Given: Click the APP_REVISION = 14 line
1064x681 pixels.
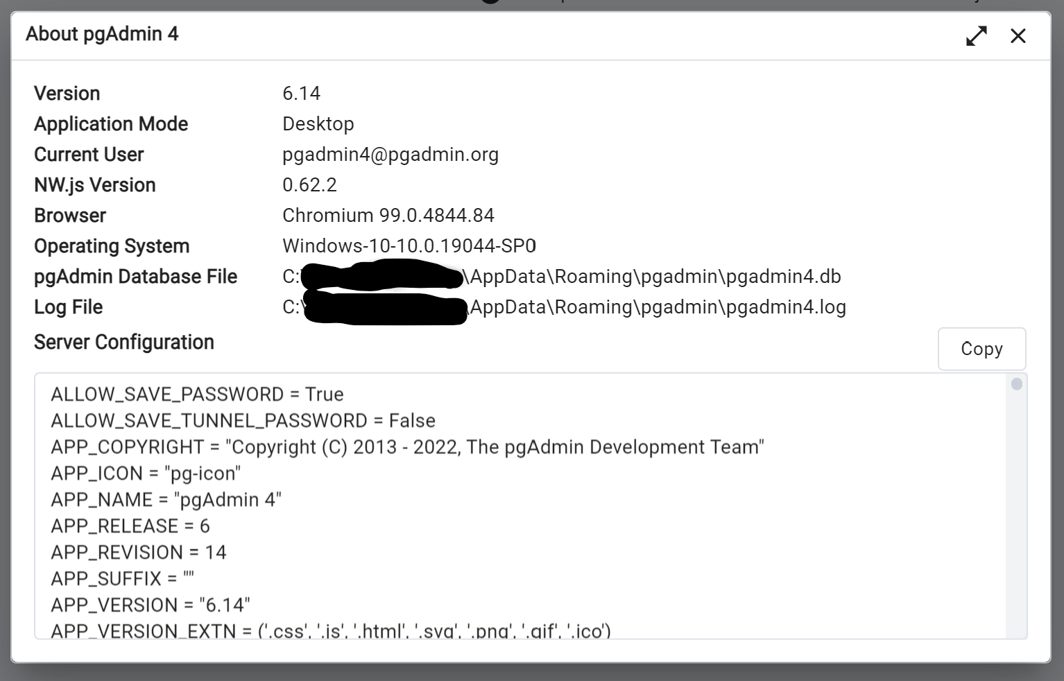Looking at the screenshot, I should (139, 553).
